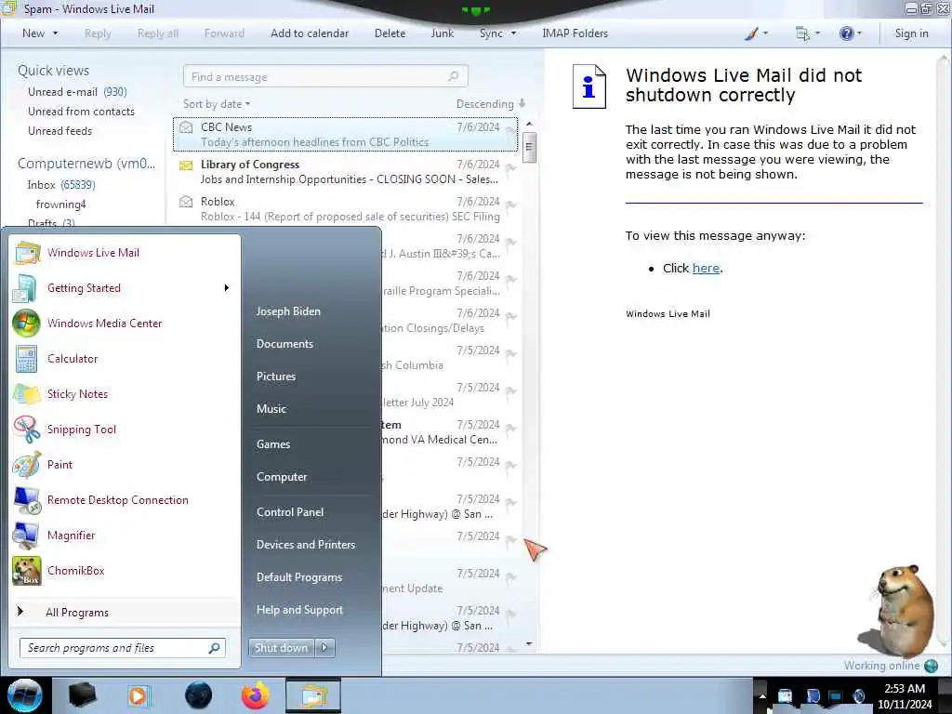Click Add to calendar
Viewport: 952px width, 714px height.
(310, 33)
